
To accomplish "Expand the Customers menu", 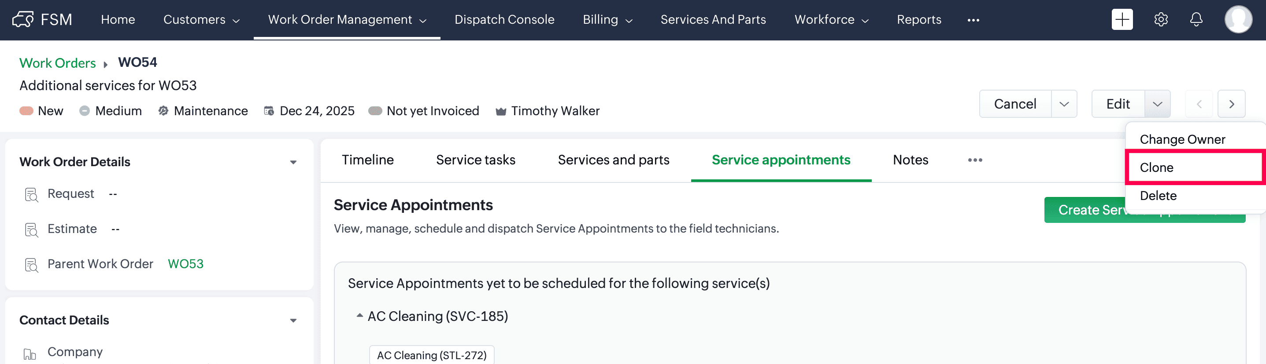I will 201,20.
